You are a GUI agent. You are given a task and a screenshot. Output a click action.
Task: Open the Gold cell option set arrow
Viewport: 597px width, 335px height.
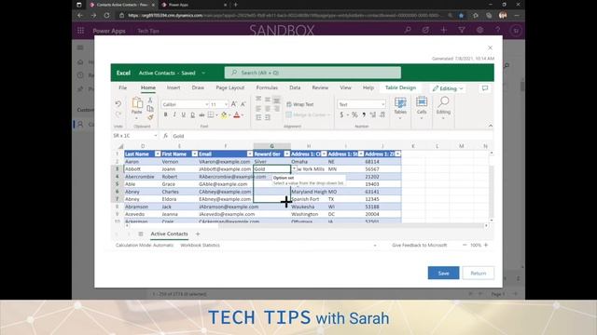click(x=295, y=168)
